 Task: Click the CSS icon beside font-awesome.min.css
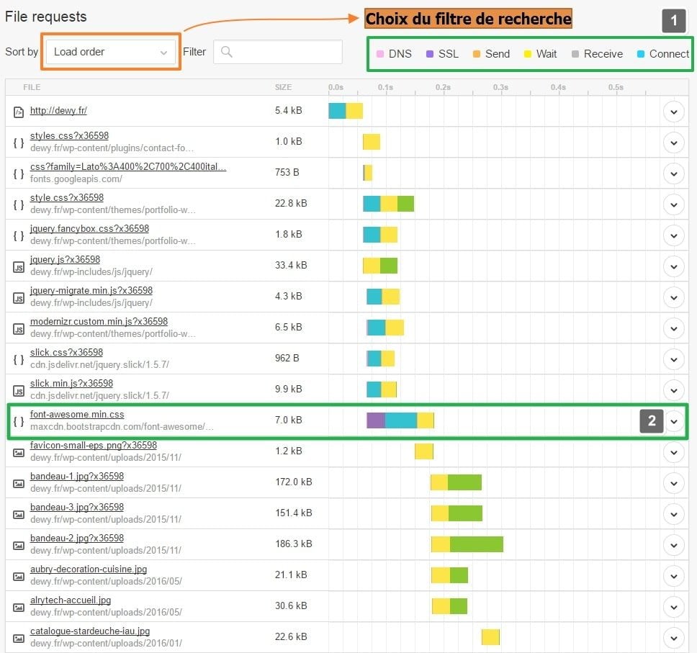tap(19, 421)
